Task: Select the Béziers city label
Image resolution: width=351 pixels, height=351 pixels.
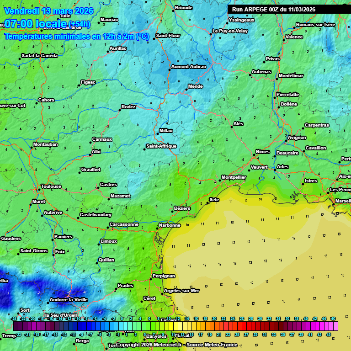Action: 182,208
